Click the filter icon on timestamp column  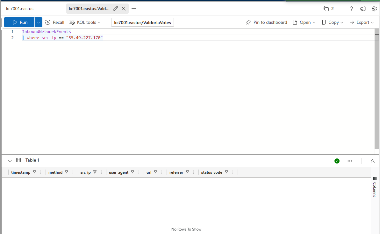(34, 172)
